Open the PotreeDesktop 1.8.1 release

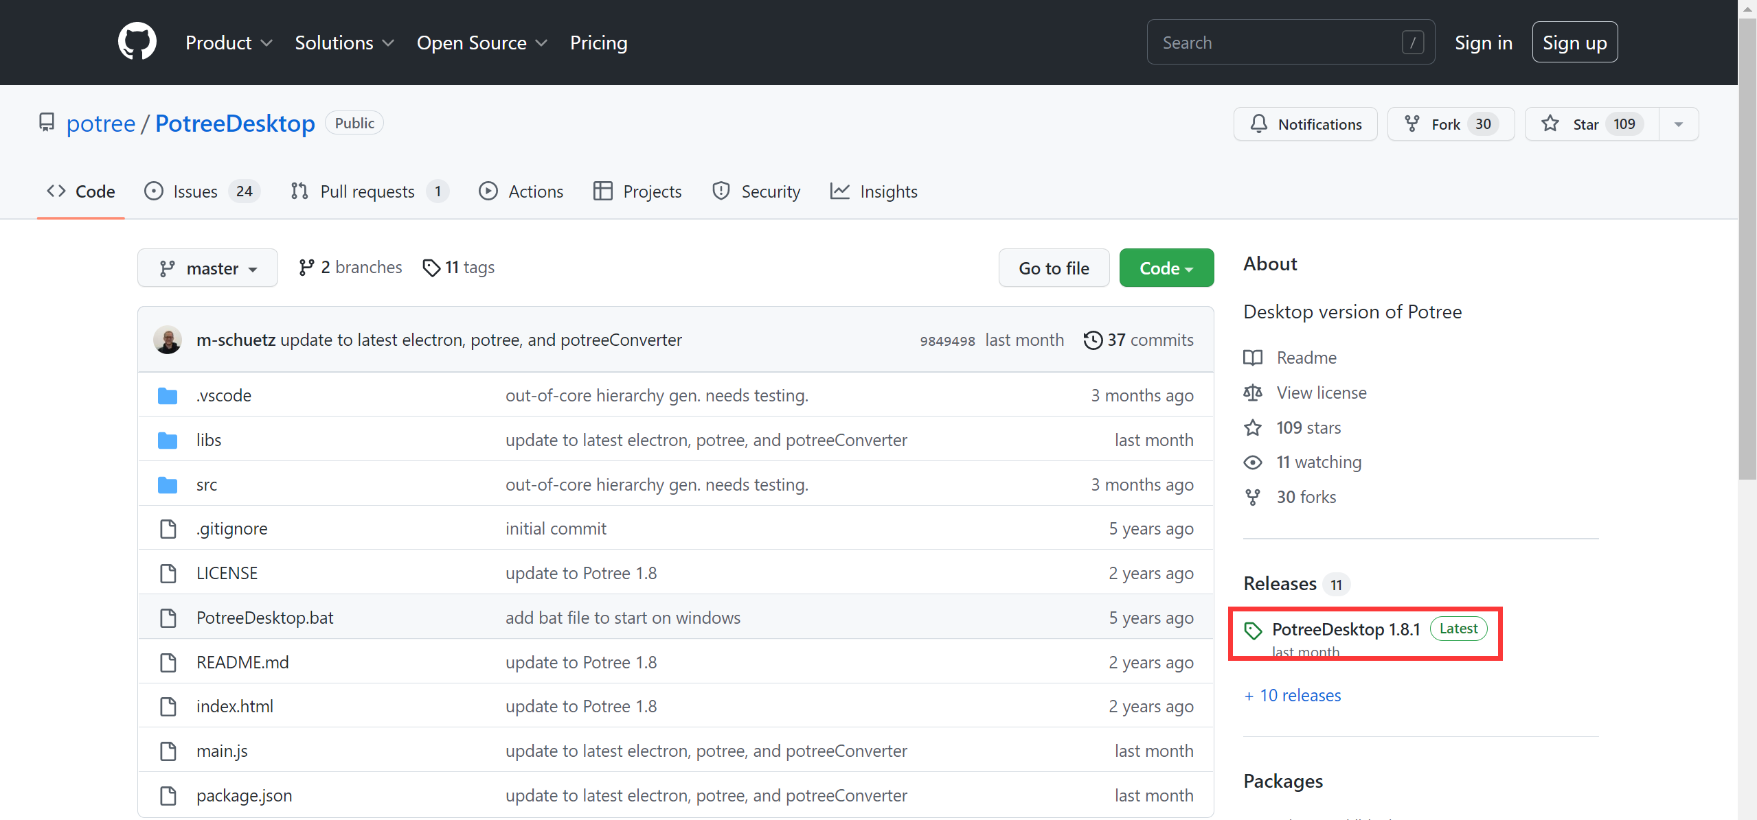point(1346,629)
